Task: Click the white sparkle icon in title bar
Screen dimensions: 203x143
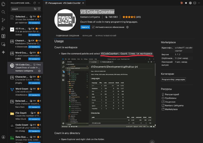Action: 186,3
